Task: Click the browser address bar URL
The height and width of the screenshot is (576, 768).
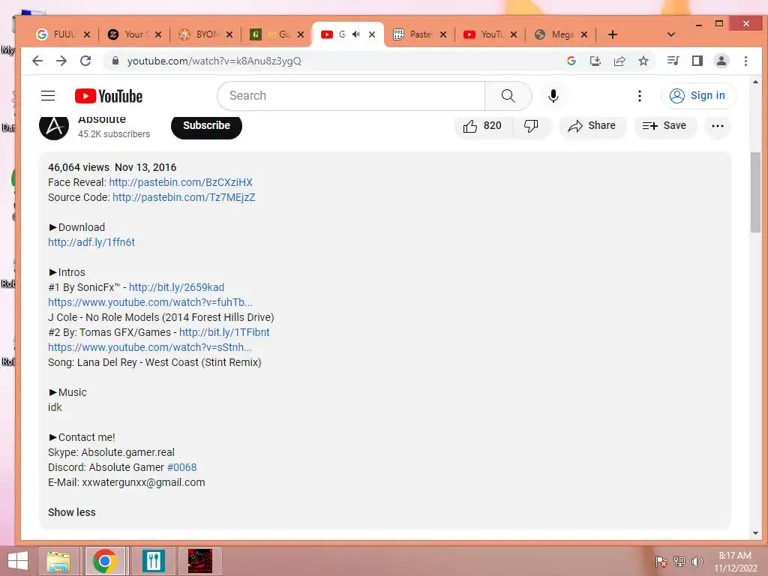Action: (x=214, y=61)
